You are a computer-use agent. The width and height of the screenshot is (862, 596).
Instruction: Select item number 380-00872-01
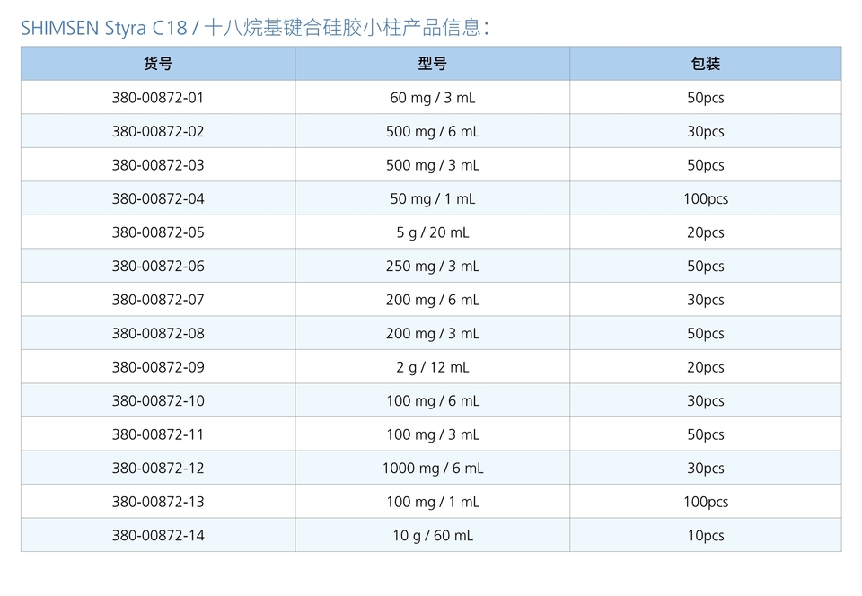(158, 98)
